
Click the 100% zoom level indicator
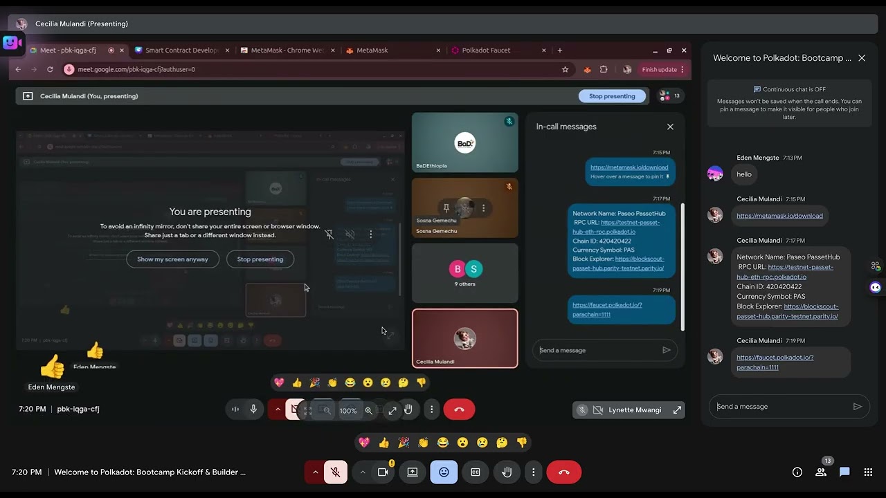click(x=348, y=411)
